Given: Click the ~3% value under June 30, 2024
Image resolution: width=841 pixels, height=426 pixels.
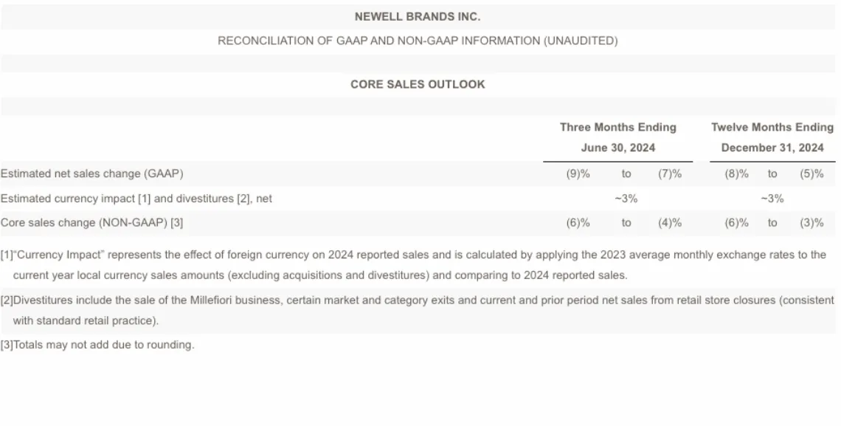Looking at the screenshot, I should [x=626, y=199].
